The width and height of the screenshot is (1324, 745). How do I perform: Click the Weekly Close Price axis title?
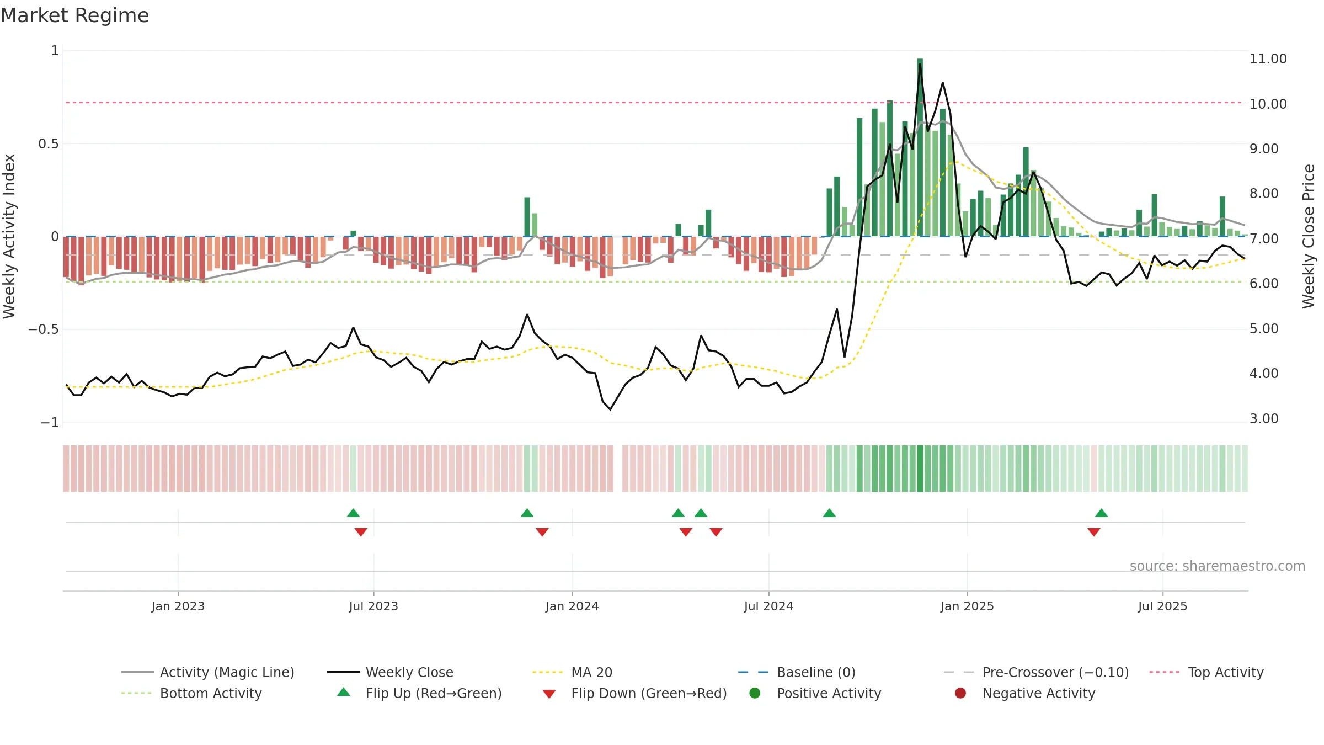coord(1309,236)
